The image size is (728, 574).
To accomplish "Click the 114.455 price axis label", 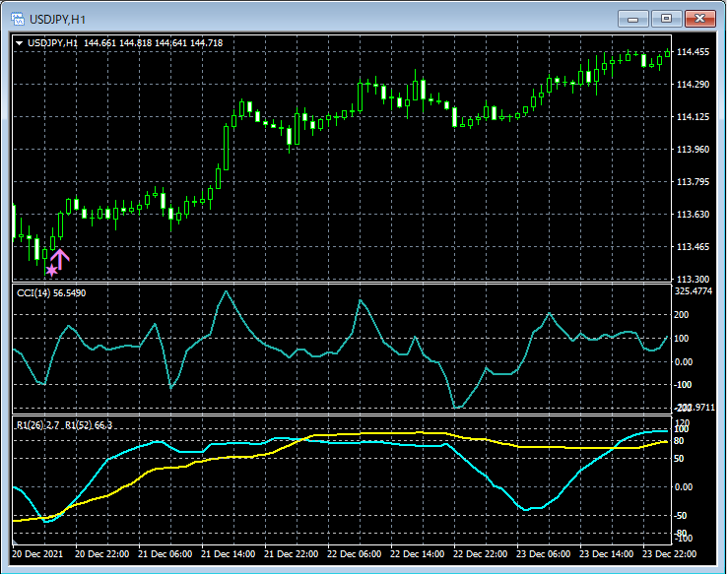I will tap(695, 52).
